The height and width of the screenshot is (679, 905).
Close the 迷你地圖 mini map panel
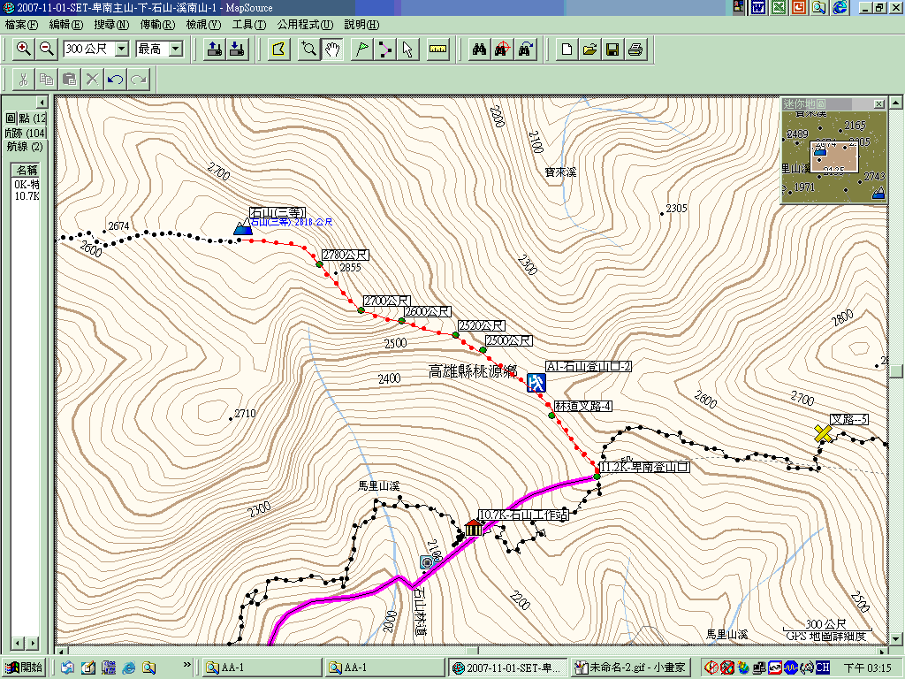[878, 103]
